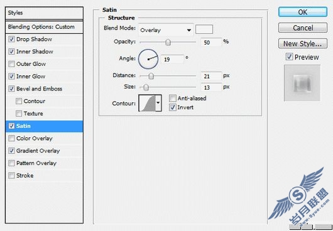
Task: Click the New Style... button
Action: (303, 43)
